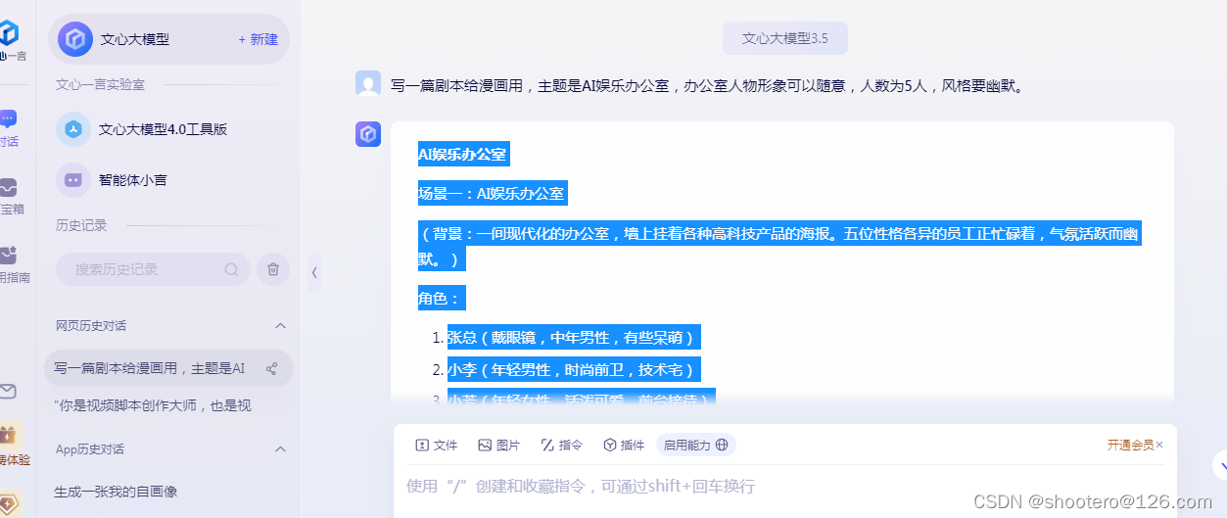The image size is (1227, 518).
Task: Click the list item 张总（戴眼镜，中年男性
Action: 575,338
